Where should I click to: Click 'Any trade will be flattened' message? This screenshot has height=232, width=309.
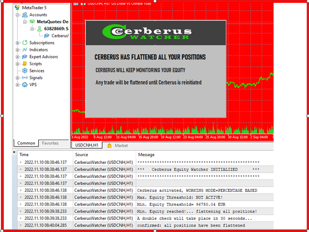coord(148,82)
